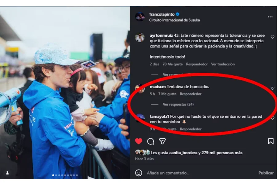Click the red heart like icon
Image resolution: width=277 pixels, height=185 pixels.
(139, 141)
